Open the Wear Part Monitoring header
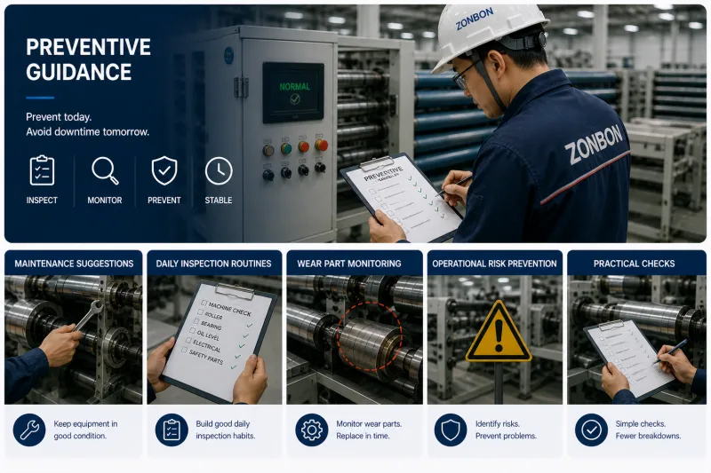Viewport: 711px width, 473px height. (355, 264)
